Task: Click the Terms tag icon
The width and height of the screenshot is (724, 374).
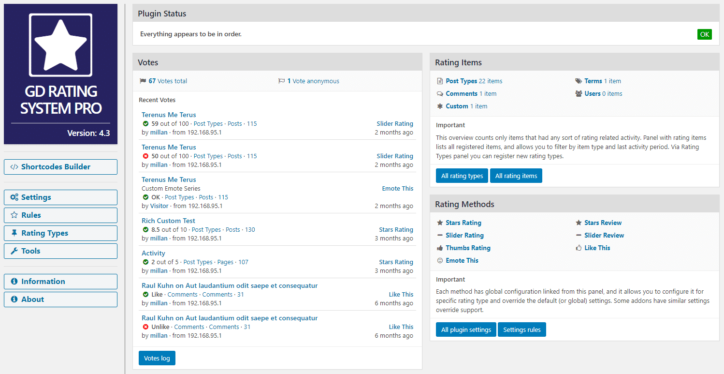Action: tap(579, 81)
